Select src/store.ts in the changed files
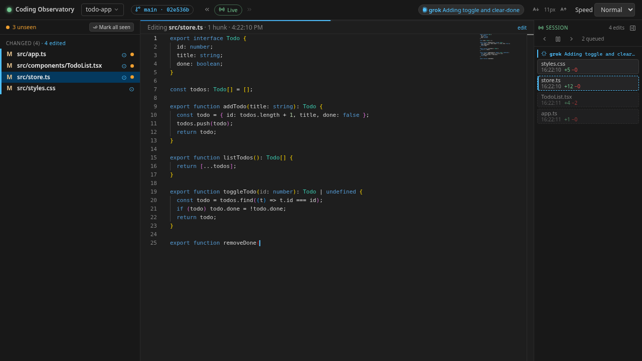The height and width of the screenshot is (361, 642). 70,77
